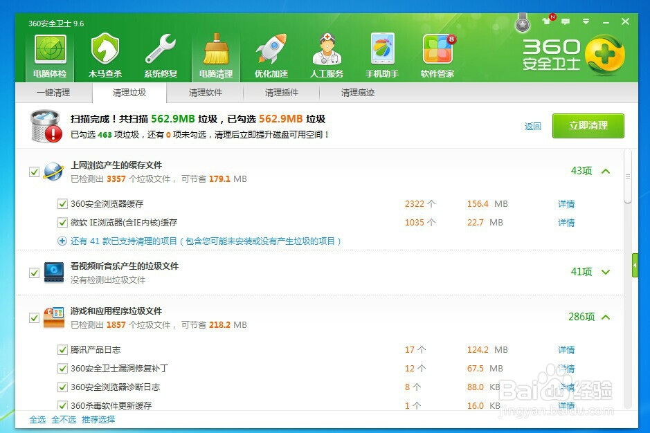Viewport: 650px width, 433px height.
Task: Select the 清理垃圾 tab
Action: [129, 93]
